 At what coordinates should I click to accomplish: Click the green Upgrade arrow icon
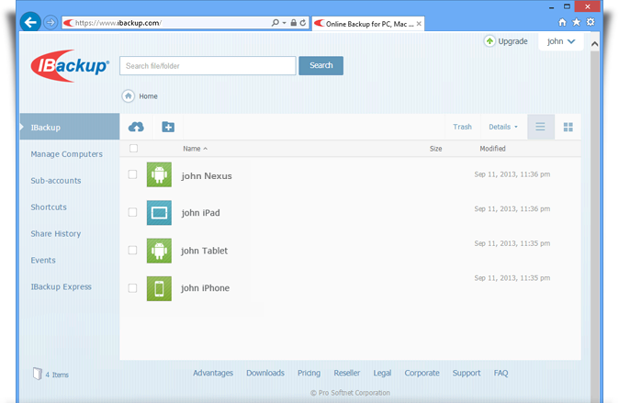[490, 41]
